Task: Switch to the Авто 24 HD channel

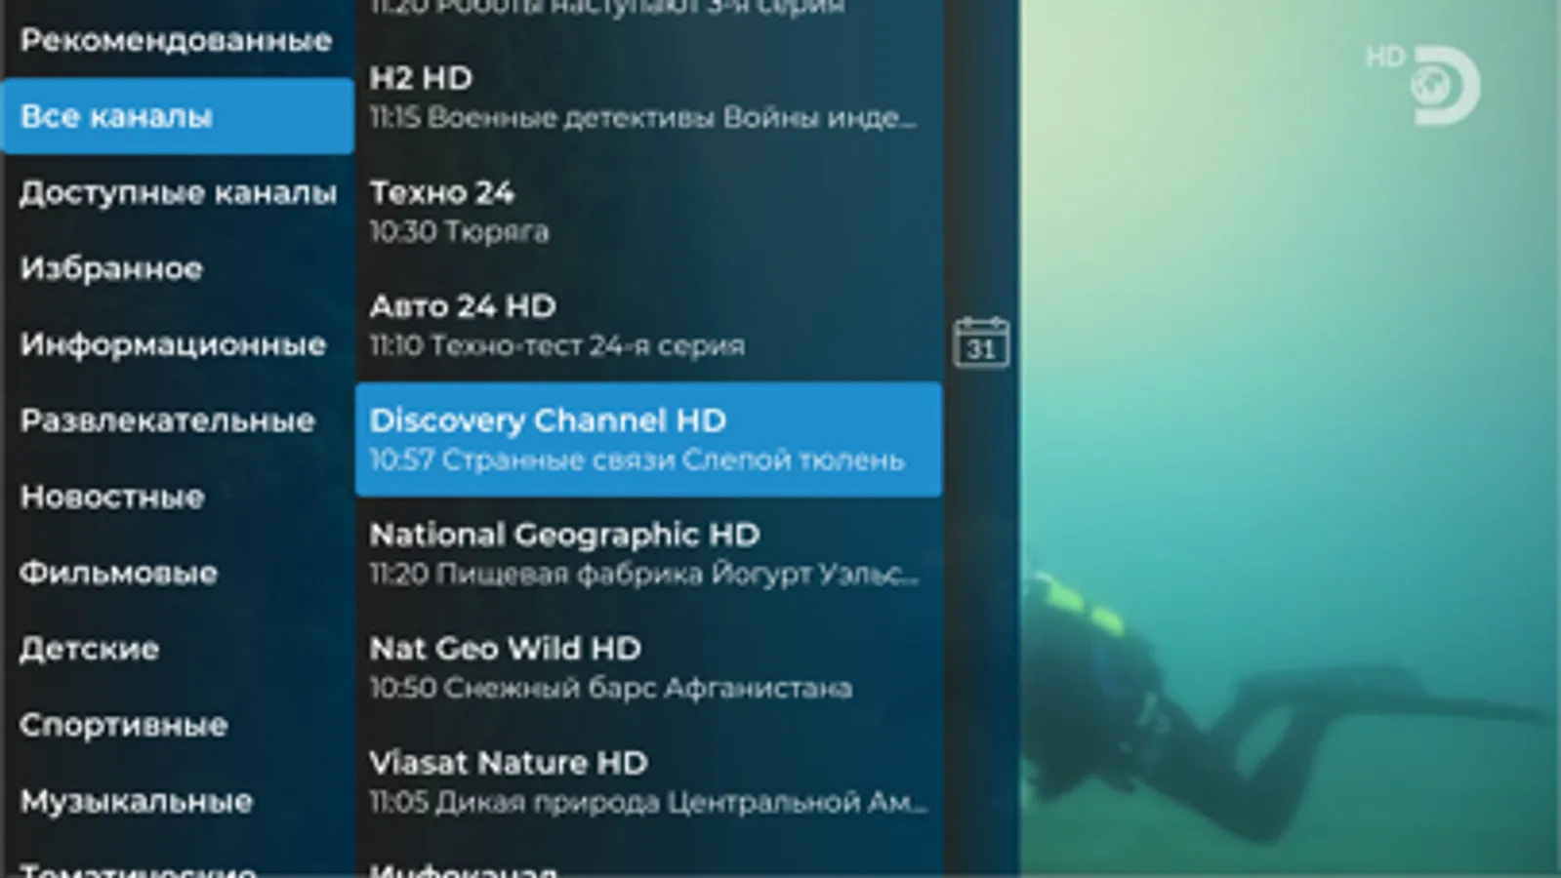Action: pyautogui.click(x=648, y=325)
